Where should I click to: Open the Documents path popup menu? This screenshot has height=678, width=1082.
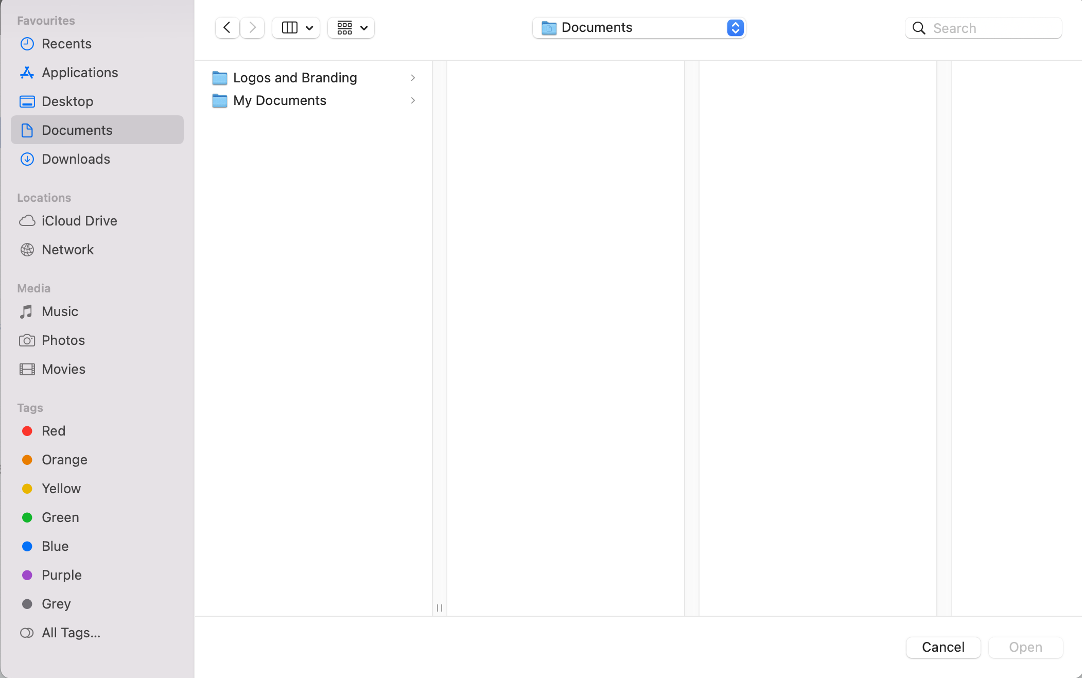[x=639, y=28]
